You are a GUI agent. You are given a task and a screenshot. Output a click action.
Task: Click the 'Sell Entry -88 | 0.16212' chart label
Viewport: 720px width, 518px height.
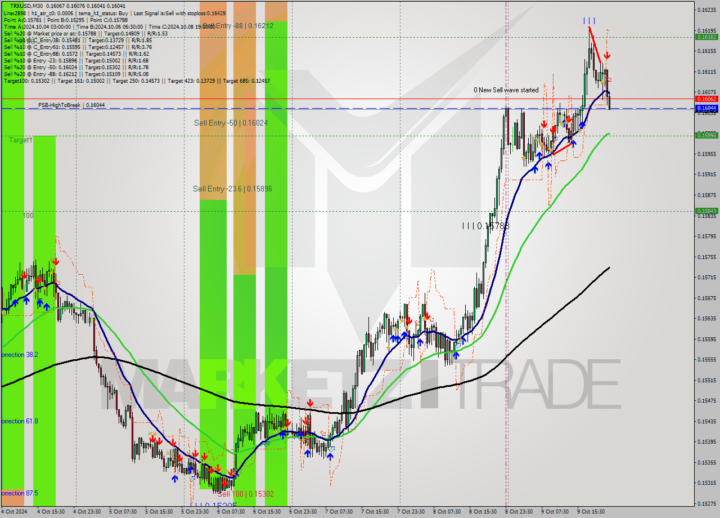point(238,25)
